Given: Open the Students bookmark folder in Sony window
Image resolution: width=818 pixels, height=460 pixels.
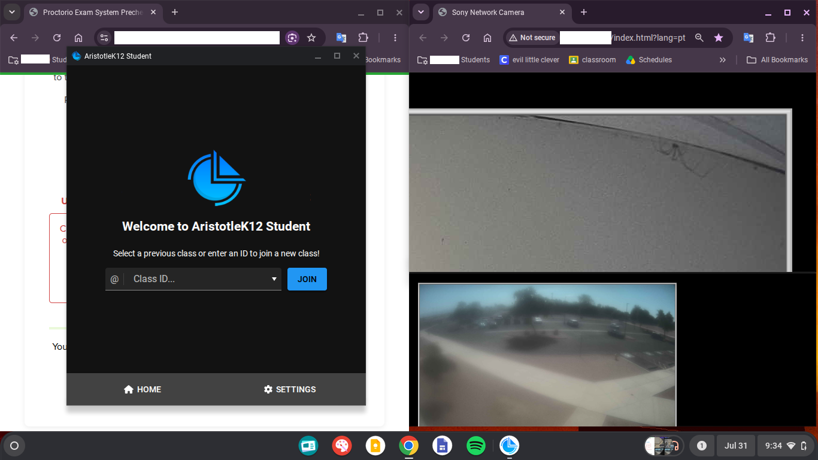Looking at the screenshot, I should pyautogui.click(x=453, y=60).
